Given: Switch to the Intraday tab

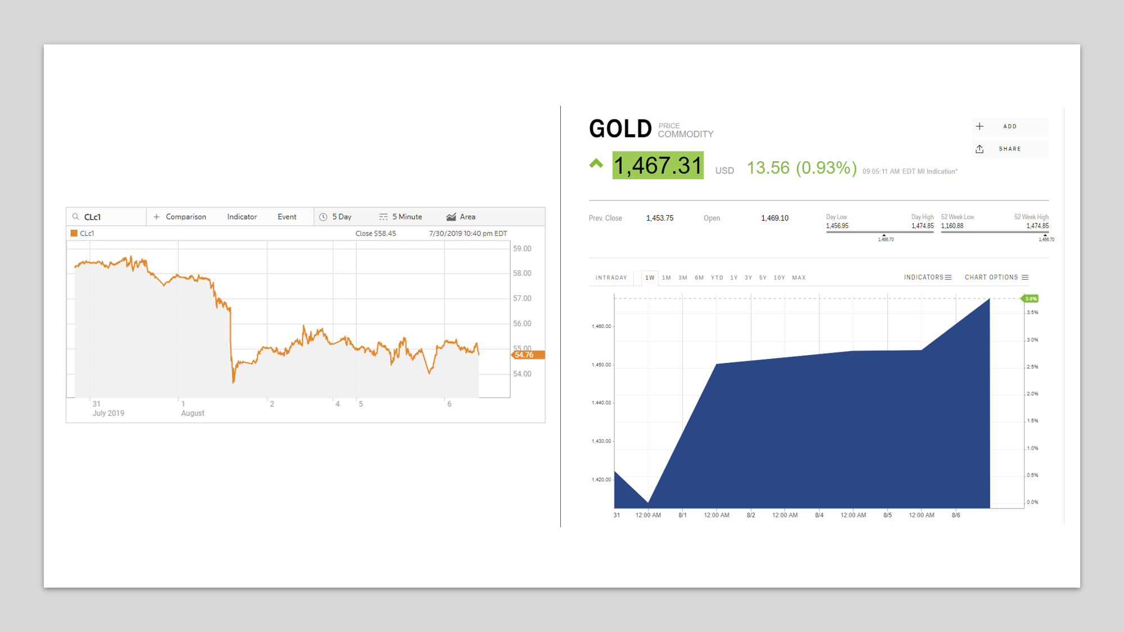Looking at the screenshot, I should (611, 278).
